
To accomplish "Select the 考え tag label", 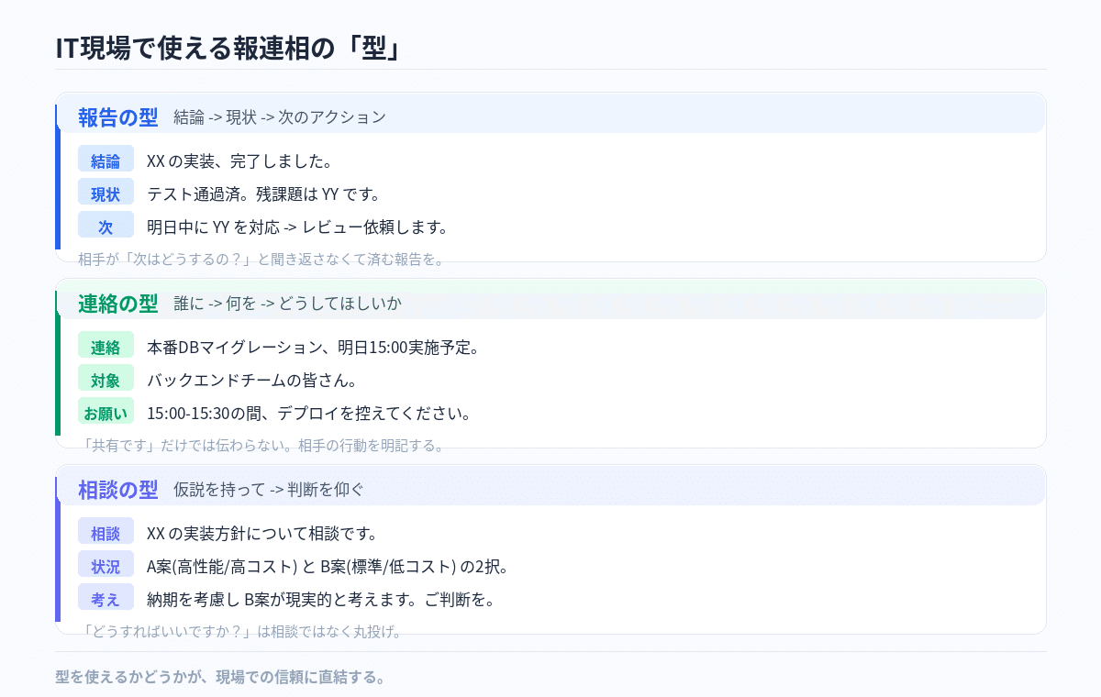I will 106,599.
